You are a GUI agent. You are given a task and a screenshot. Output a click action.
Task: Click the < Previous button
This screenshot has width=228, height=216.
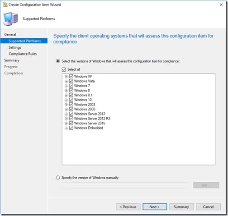[x=128, y=207]
